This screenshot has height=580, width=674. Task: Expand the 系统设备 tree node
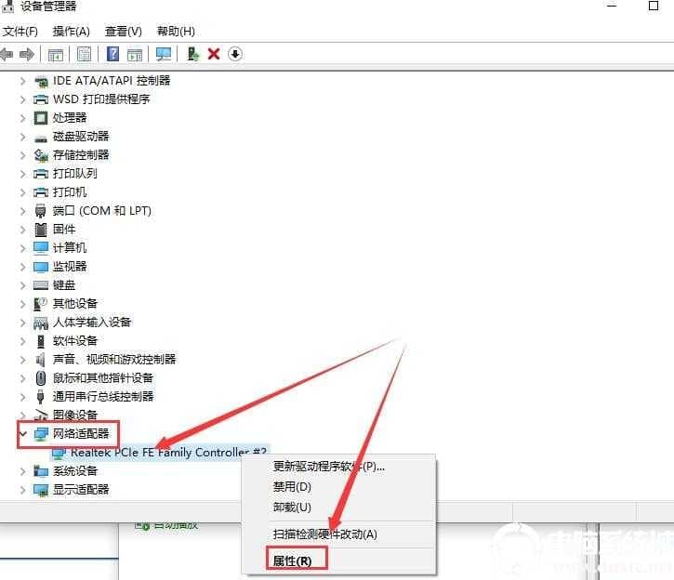point(23,471)
